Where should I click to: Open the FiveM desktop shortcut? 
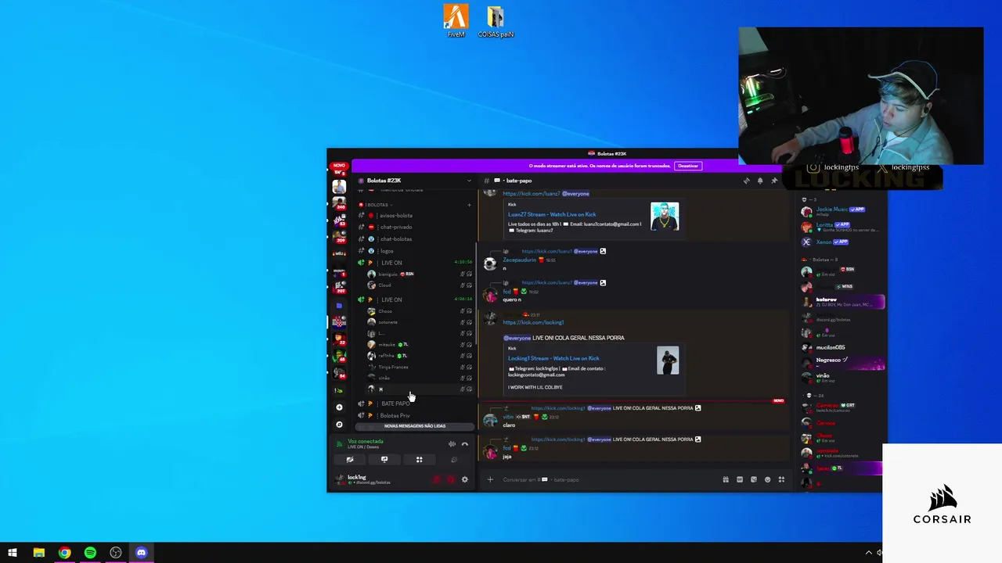coord(456,20)
